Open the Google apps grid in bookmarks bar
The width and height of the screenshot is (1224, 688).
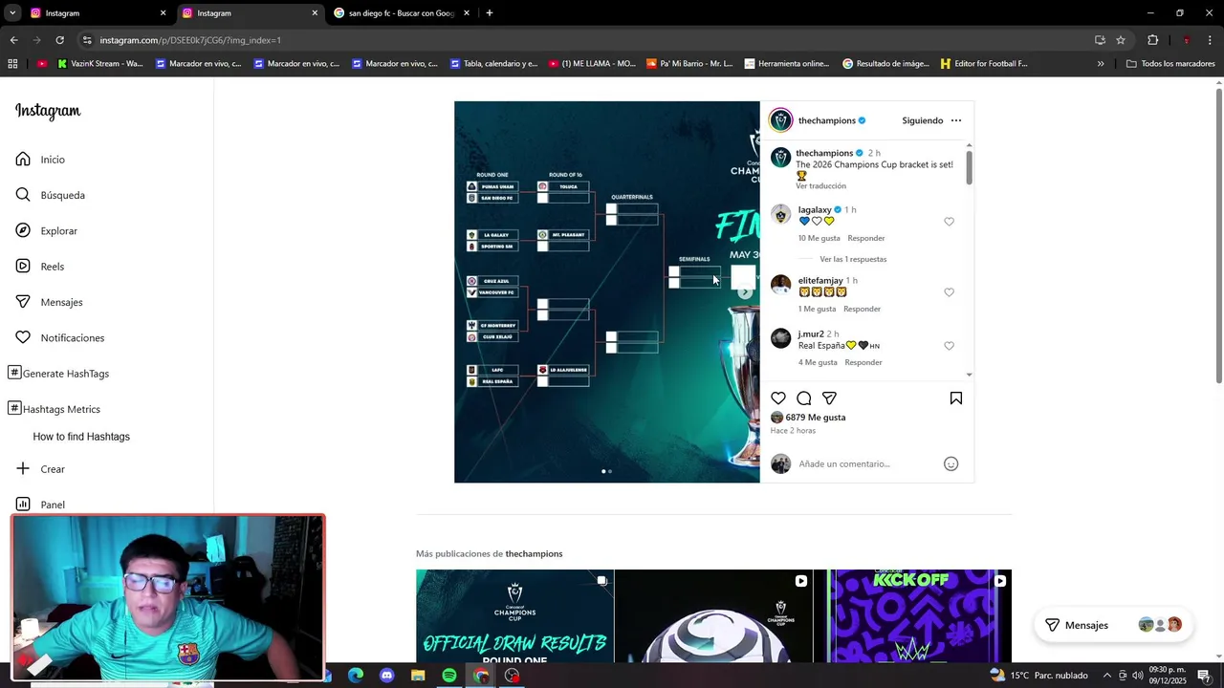pos(12,64)
